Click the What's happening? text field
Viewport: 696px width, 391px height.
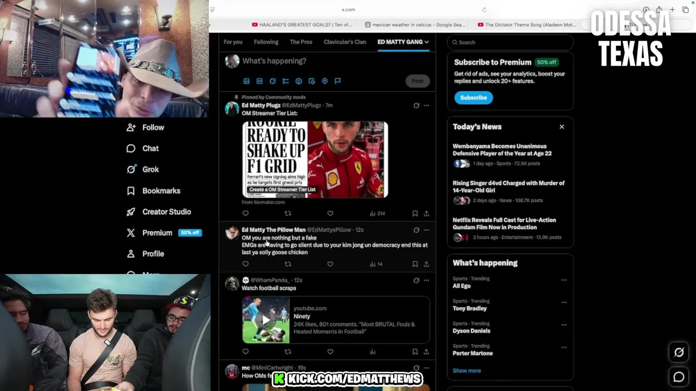pyautogui.click(x=274, y=61)
